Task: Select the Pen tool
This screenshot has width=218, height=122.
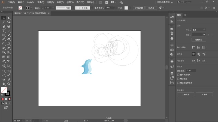Action: [x=4, y=27]
